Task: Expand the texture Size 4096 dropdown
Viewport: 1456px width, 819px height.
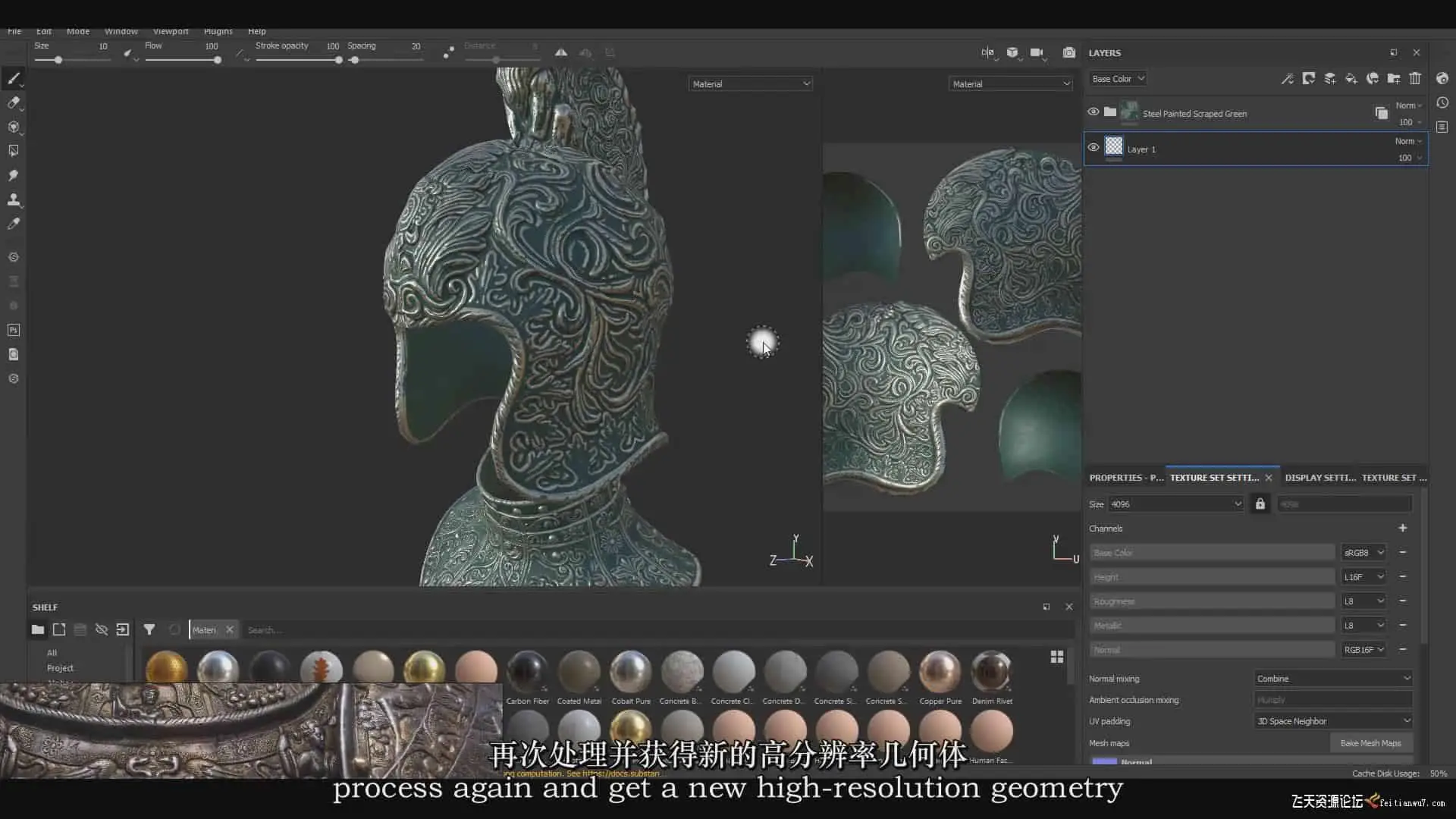Action: [x=1175, y=504]
